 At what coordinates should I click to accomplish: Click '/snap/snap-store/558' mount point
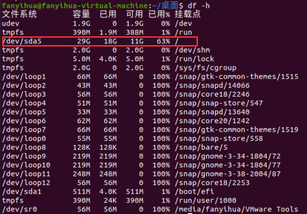point(219,139)
